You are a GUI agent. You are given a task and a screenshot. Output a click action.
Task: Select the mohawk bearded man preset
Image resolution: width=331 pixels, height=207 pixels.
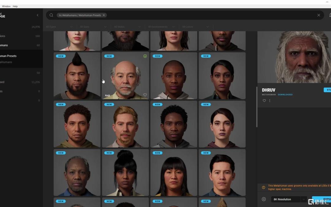coord(77,76)
